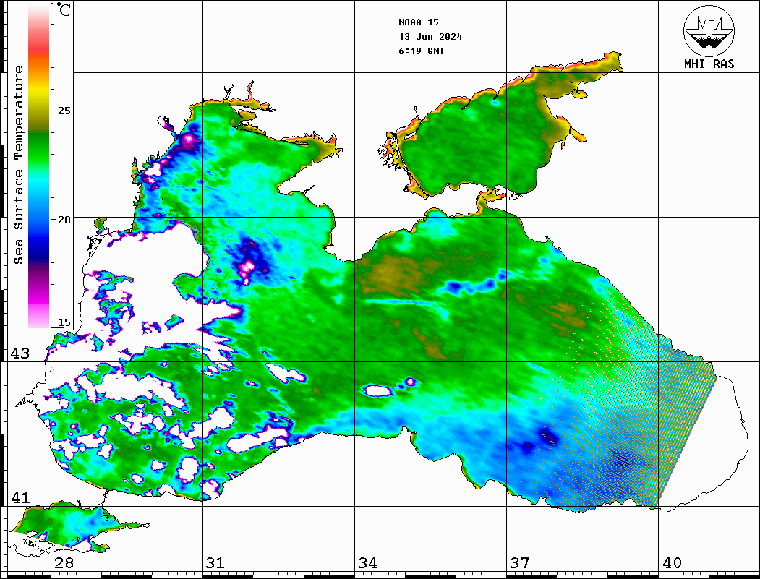Click the 20 tick on temperature scale
Viewport: 760px width, 579px height.
point(64,220)
